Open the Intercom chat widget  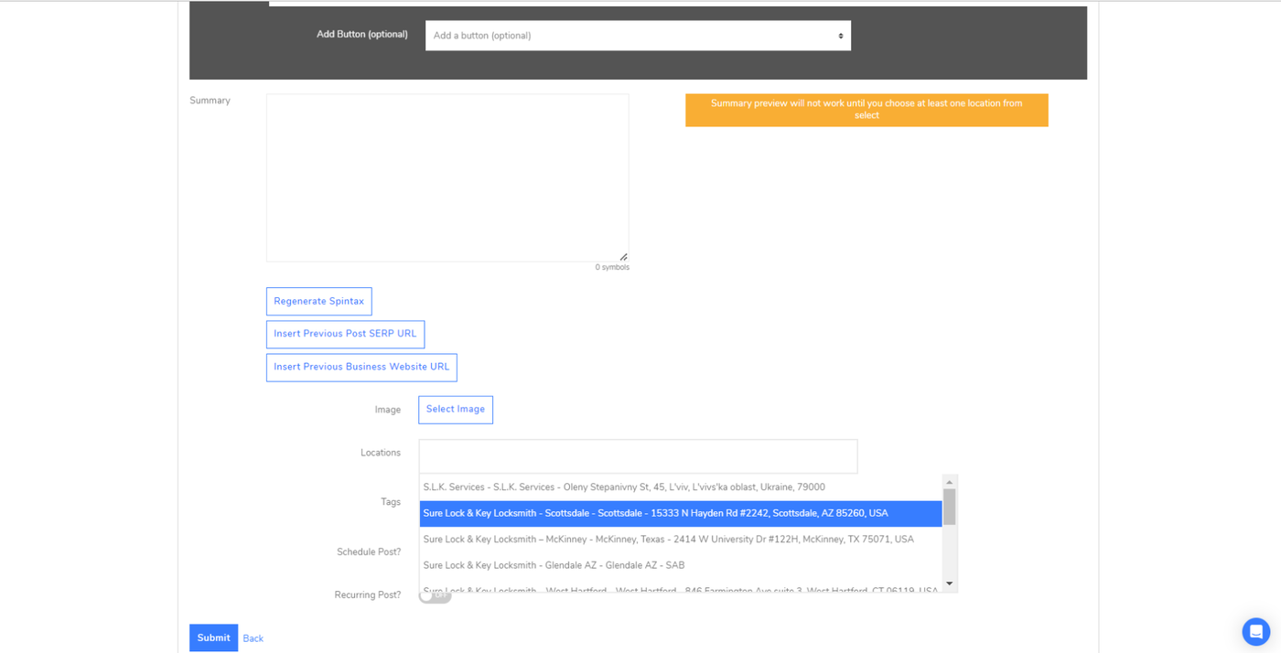(x=1255, y=631)
